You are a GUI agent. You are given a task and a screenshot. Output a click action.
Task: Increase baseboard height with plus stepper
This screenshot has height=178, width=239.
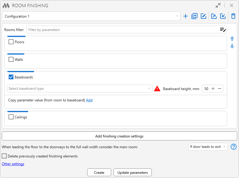[213, 89]
